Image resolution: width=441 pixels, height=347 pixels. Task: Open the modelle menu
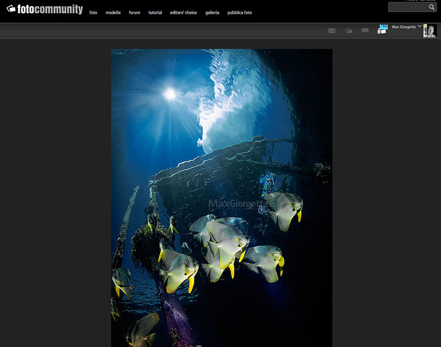click(113, 13)
